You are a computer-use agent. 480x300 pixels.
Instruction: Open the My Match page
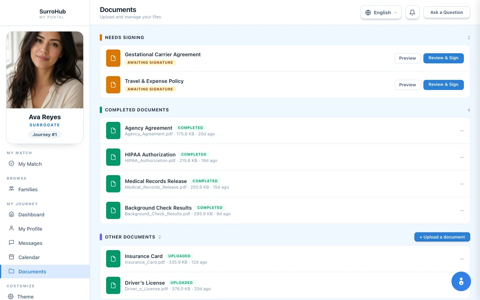(45, 164)
